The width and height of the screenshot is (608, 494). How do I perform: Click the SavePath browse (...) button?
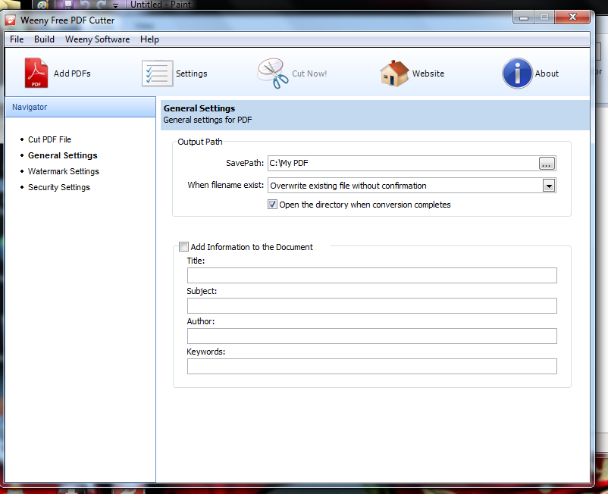[547, 163]
